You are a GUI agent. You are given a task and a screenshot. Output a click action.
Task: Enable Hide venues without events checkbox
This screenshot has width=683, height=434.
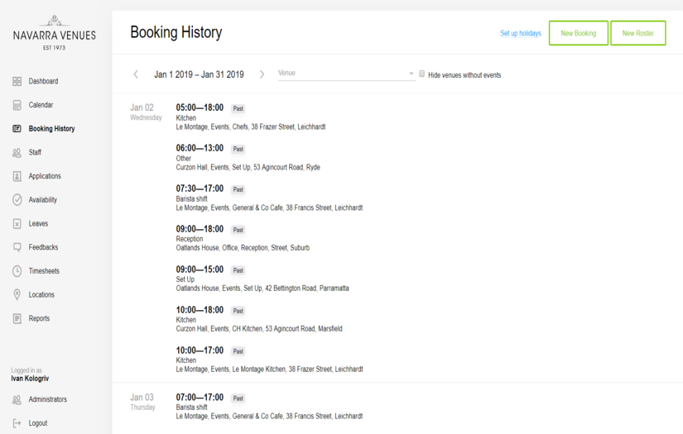click(421, 74)
